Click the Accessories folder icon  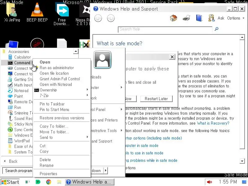(4, 51)
